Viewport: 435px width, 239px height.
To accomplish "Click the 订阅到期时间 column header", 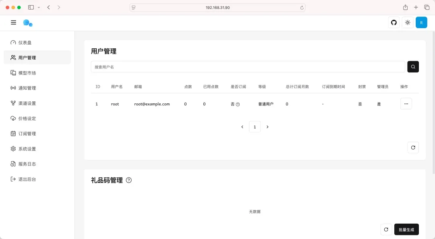I will (x=333, y=87).
